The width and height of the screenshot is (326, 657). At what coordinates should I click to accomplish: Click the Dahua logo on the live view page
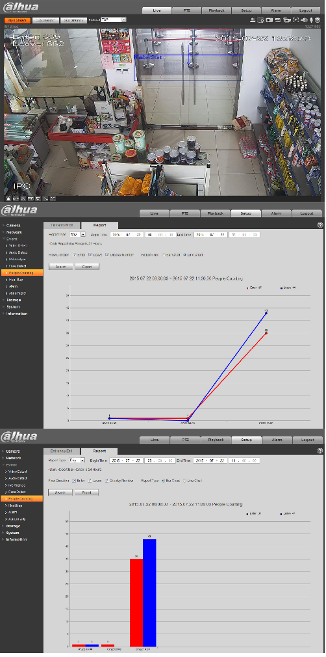[x=21, y=7]
